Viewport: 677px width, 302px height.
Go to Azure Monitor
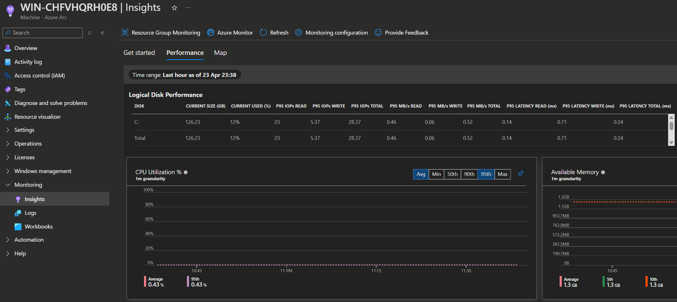point(230,33)
